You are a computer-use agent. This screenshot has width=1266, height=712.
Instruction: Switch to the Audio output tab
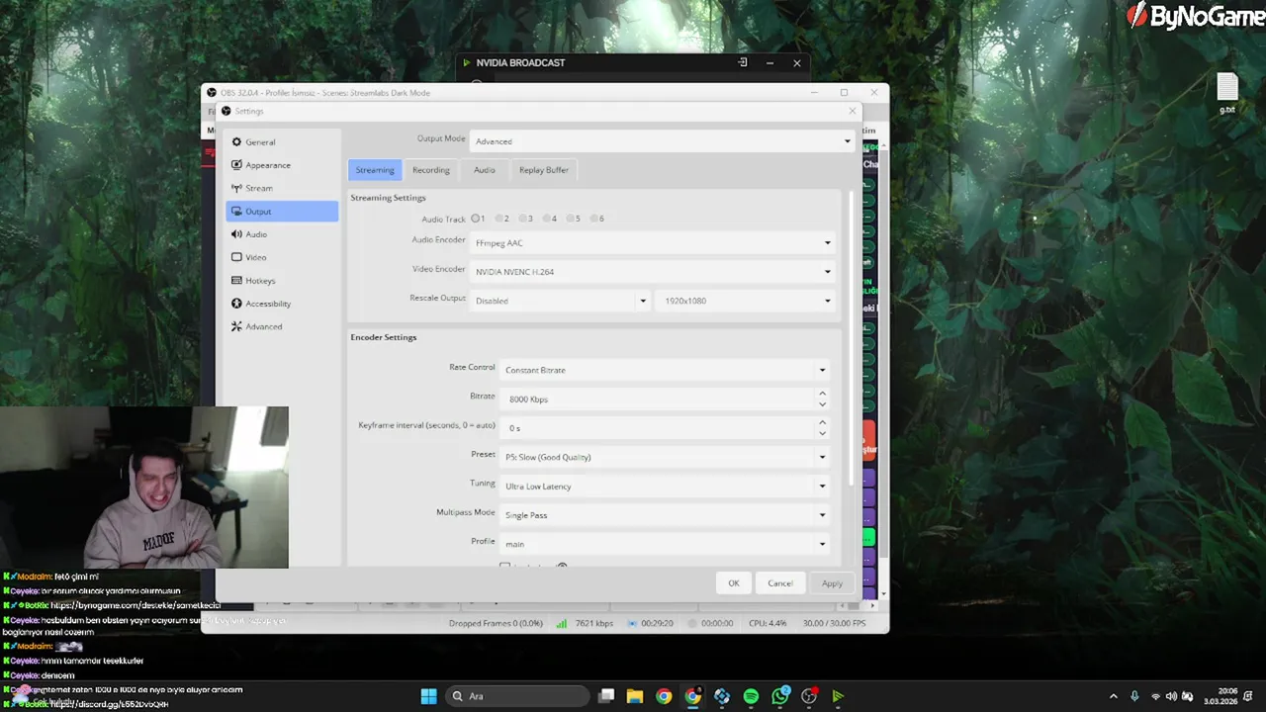(484, 170)
